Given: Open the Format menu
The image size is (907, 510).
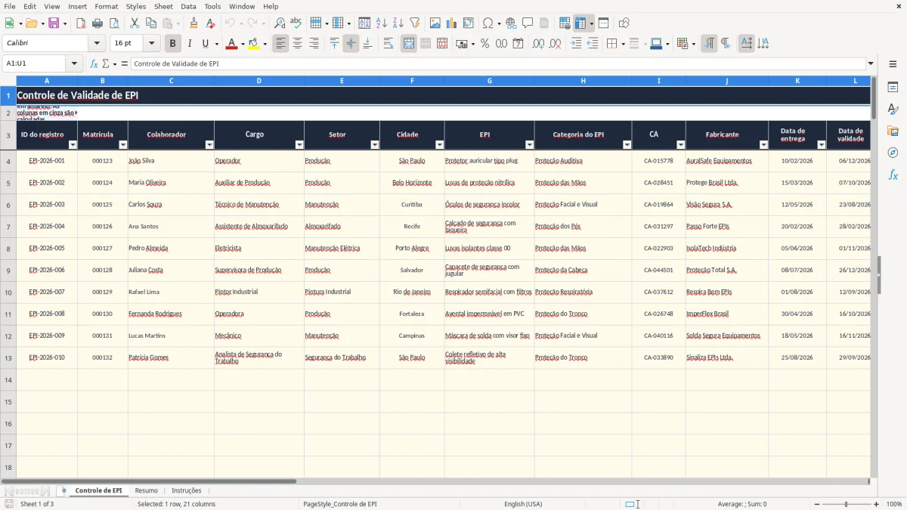Looking at the screenshot, I should coord(107,6).
